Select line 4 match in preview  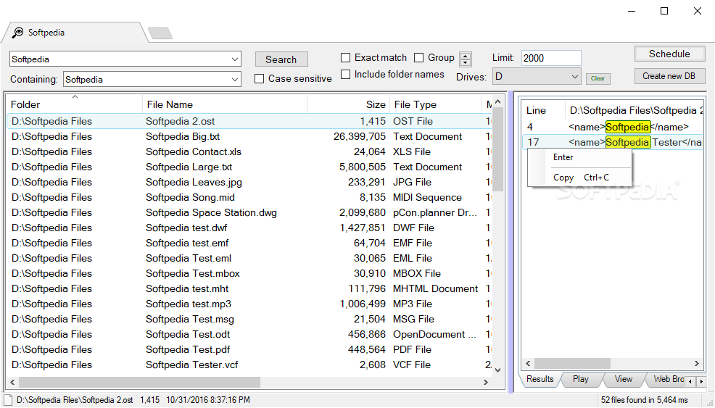(x=613, y=127)
